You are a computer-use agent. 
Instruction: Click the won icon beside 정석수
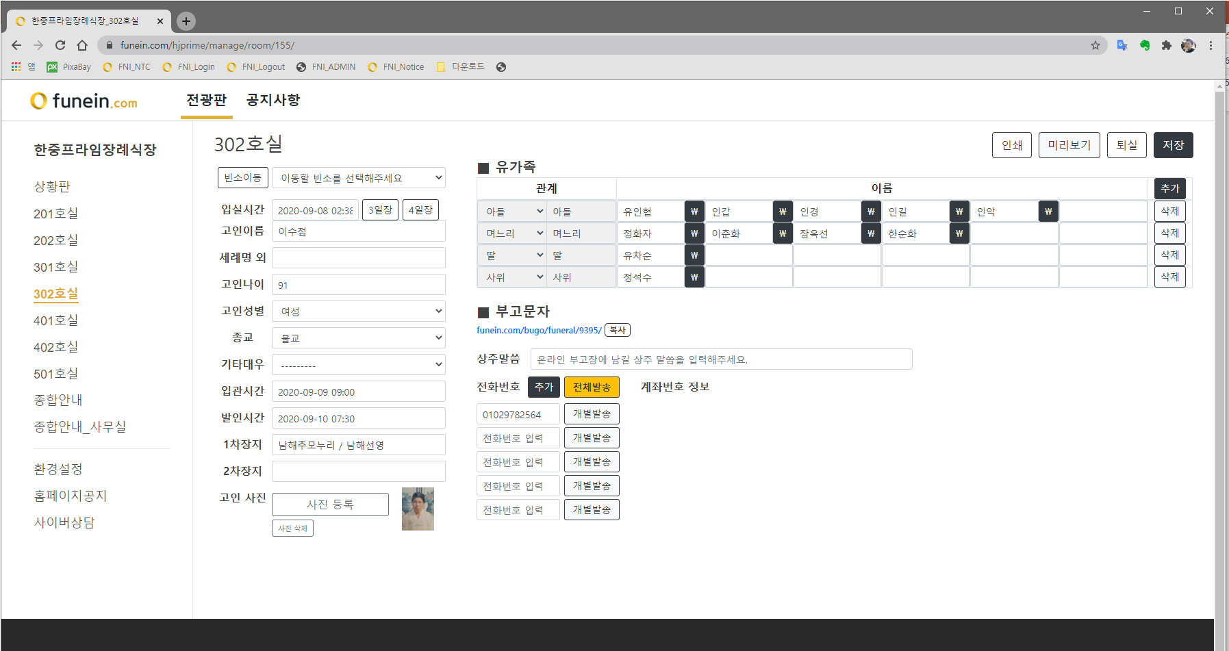coord(694,277)
